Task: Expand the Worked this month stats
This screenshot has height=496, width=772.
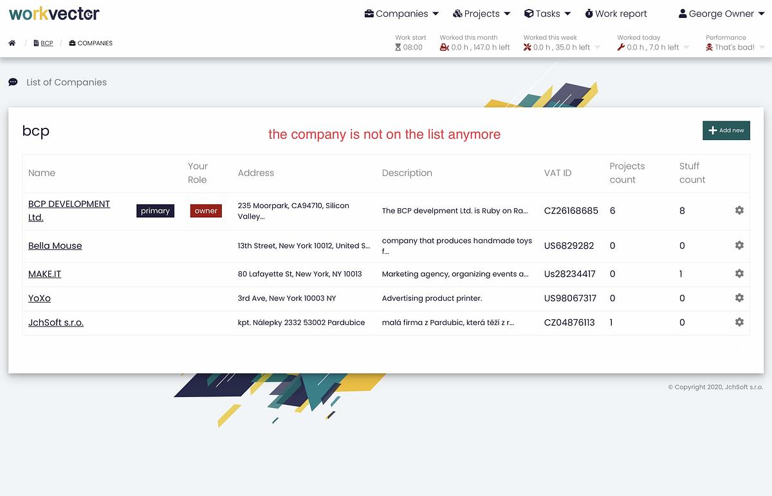Action: pos(476,47)
